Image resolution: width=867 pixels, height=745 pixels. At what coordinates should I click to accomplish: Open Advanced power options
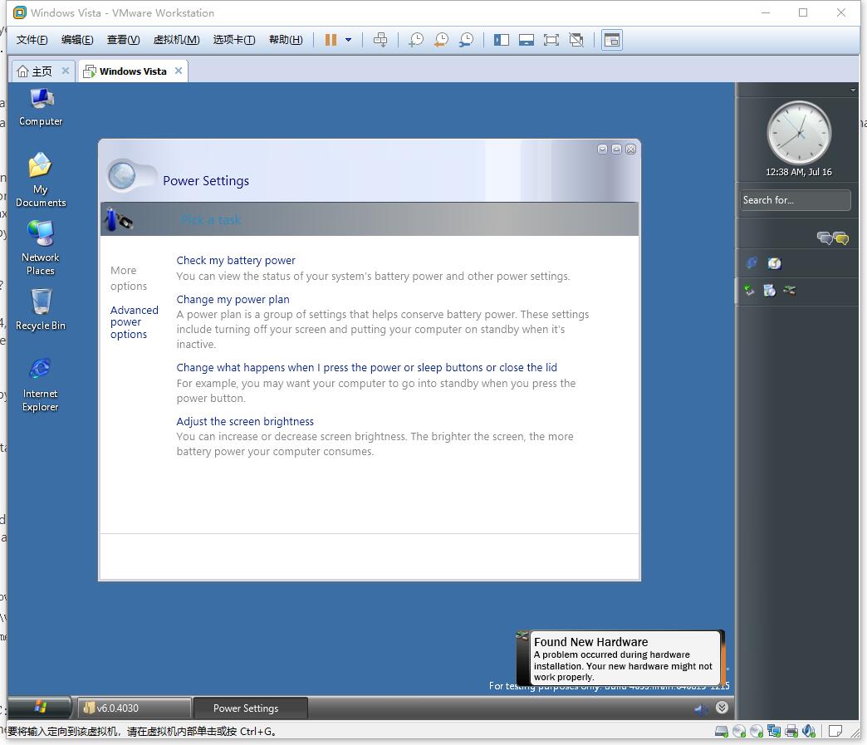click(x=134, y=322)
